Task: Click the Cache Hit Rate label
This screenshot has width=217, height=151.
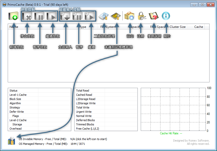Action: [171, 133]
